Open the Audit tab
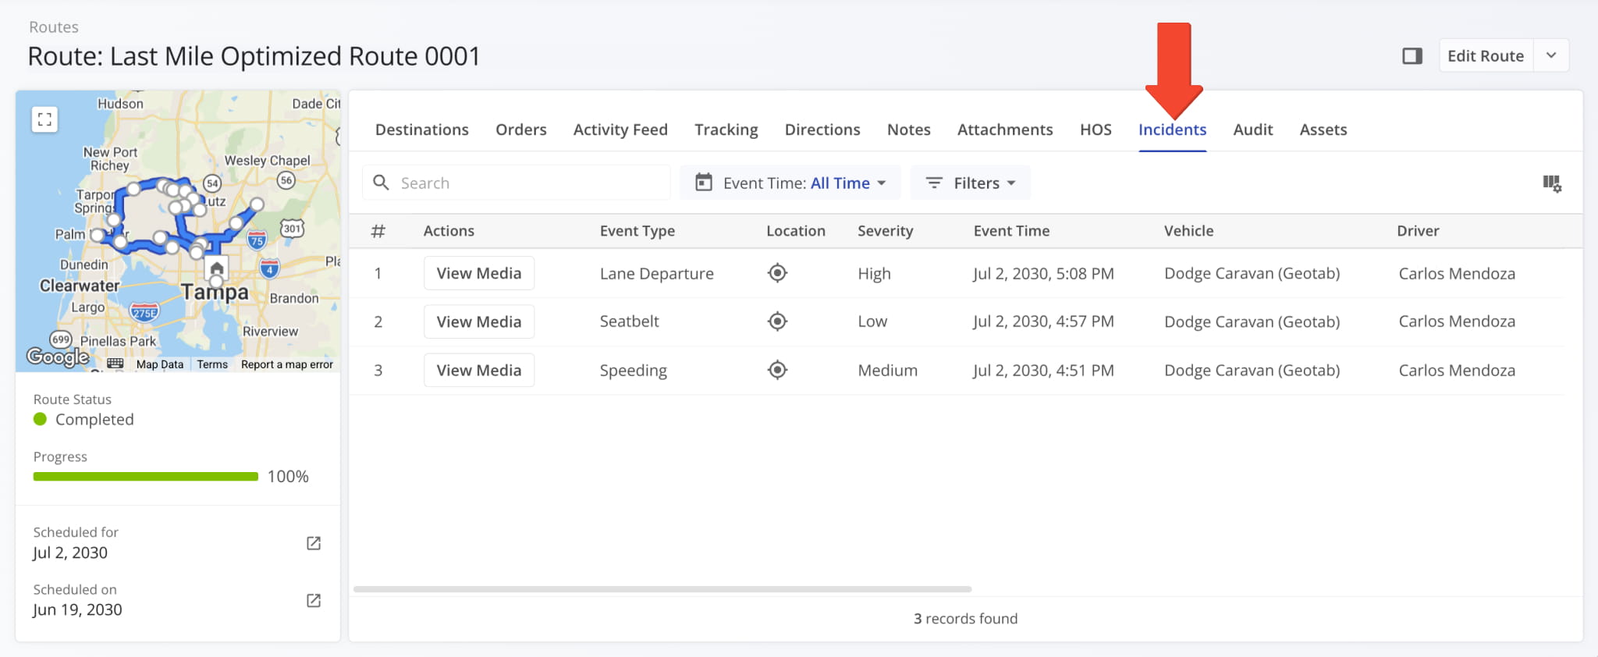1598x657 pixels. pyautogui.click(x=1253, y=130)
